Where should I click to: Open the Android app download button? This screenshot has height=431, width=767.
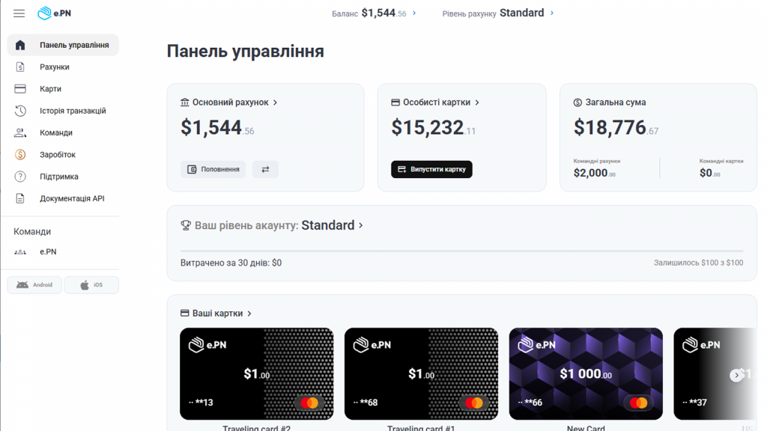tap(34, 285)
